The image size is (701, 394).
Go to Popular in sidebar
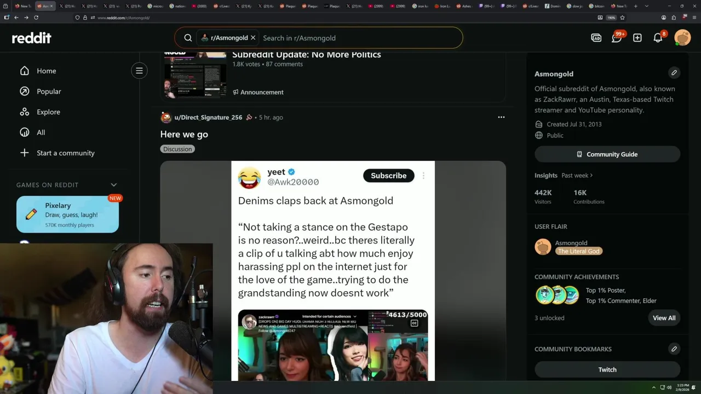(49, 91)
